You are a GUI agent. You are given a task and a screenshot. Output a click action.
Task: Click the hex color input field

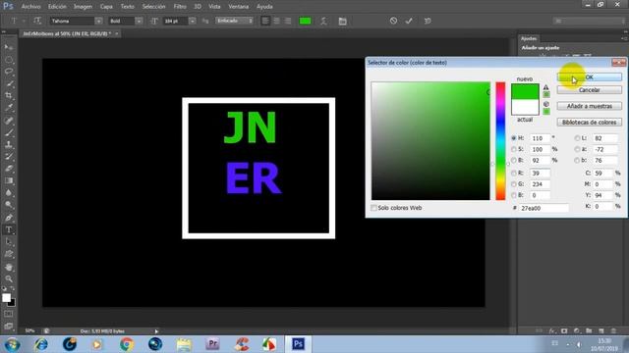(543, 208)
